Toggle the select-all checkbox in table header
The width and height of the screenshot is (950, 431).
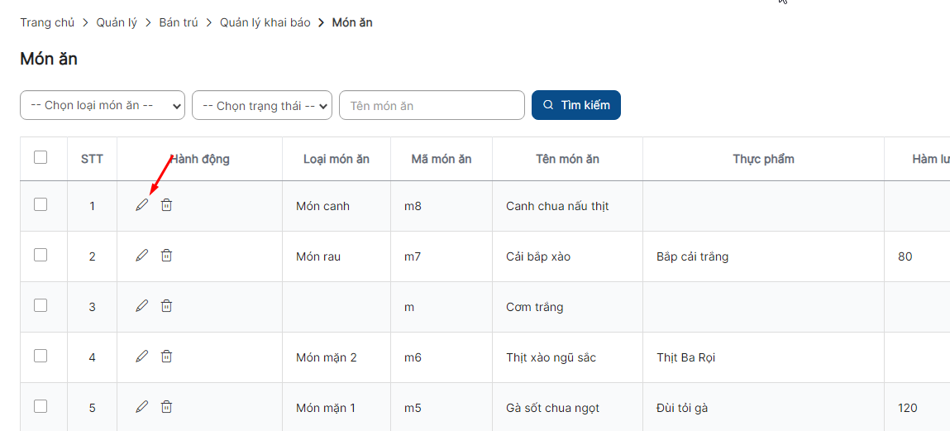click(x=41, y=157)
